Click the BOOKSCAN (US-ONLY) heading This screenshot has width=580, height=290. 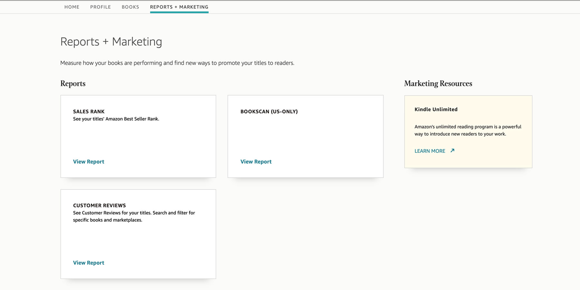click(x=269, y=111)
